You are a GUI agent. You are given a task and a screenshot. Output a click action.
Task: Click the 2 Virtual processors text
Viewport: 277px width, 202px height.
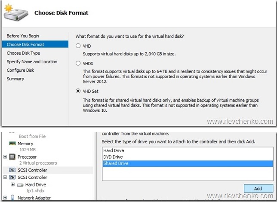38,163
